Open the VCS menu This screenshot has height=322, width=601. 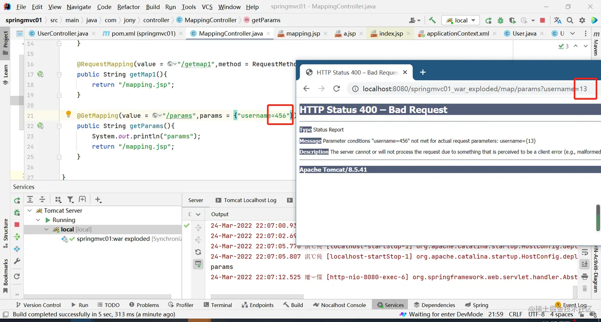(207, 7)
